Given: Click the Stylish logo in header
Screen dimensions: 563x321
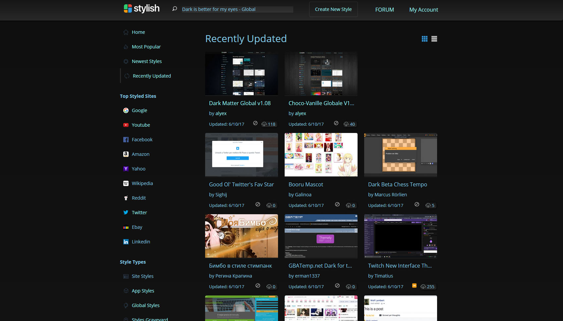Looking at the screenshot, I should click(x=142, y=9).
